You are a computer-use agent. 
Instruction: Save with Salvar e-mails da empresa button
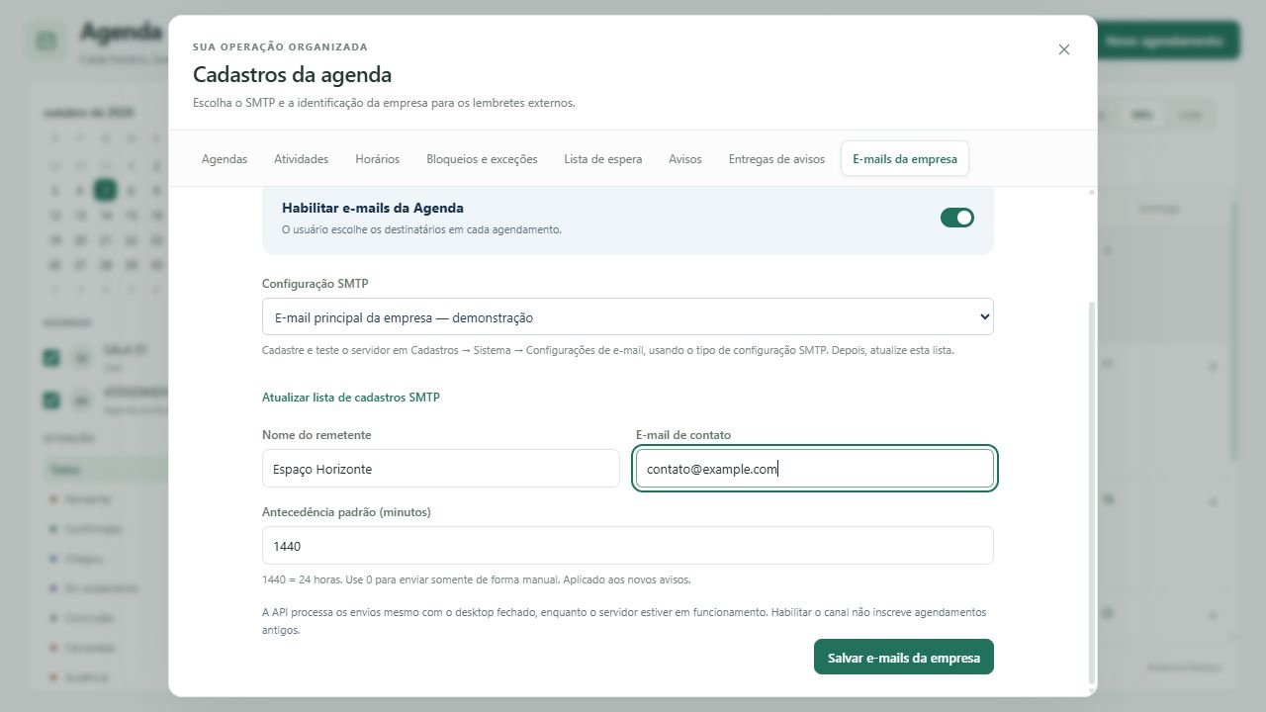904,658
